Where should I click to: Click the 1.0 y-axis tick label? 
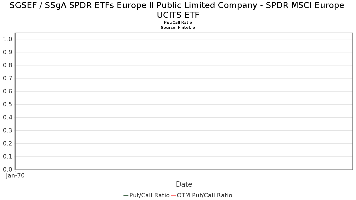(7, 39)
